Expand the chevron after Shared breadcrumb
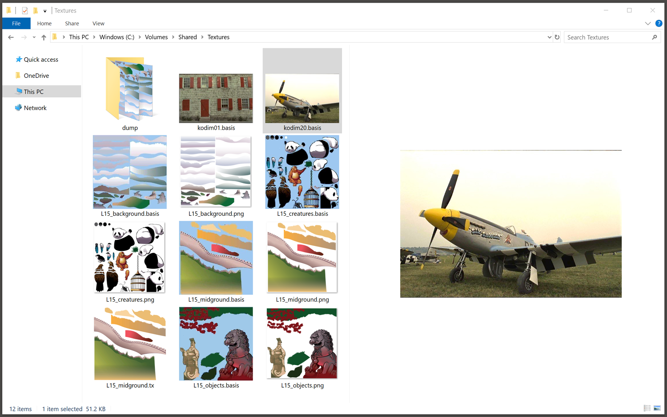This screenshot has height=417, width=667. 202,37
